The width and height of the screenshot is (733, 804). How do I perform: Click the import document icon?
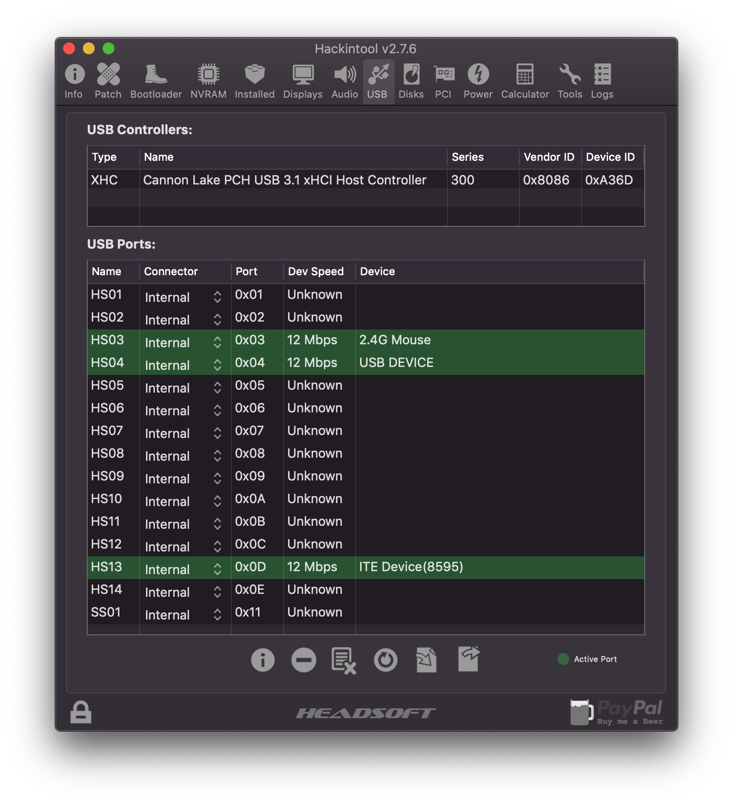[x=426, y=660]
